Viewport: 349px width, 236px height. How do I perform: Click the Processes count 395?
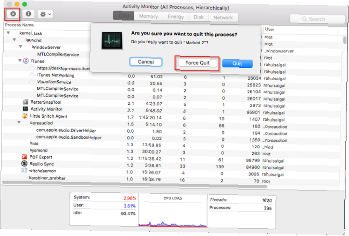click(x=268, y=208)
